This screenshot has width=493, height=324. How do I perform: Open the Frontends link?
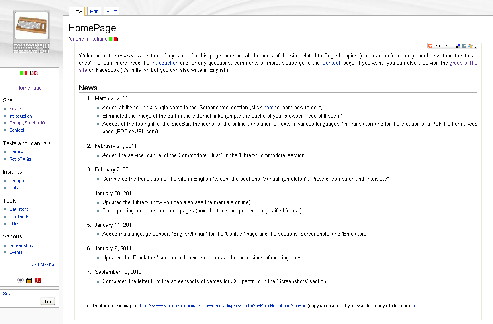click(x=19, y=216)
